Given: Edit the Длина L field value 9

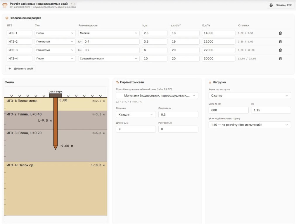Looking at the screenshot, I should coord(136,129).
